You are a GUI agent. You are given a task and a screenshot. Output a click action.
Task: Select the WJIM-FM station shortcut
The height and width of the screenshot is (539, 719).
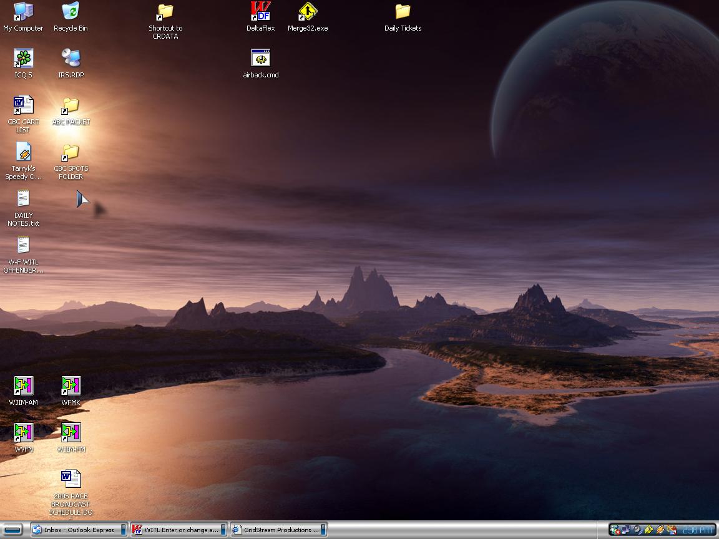(71, 432)
